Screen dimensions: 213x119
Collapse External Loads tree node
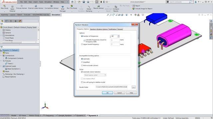coord(1,66)
